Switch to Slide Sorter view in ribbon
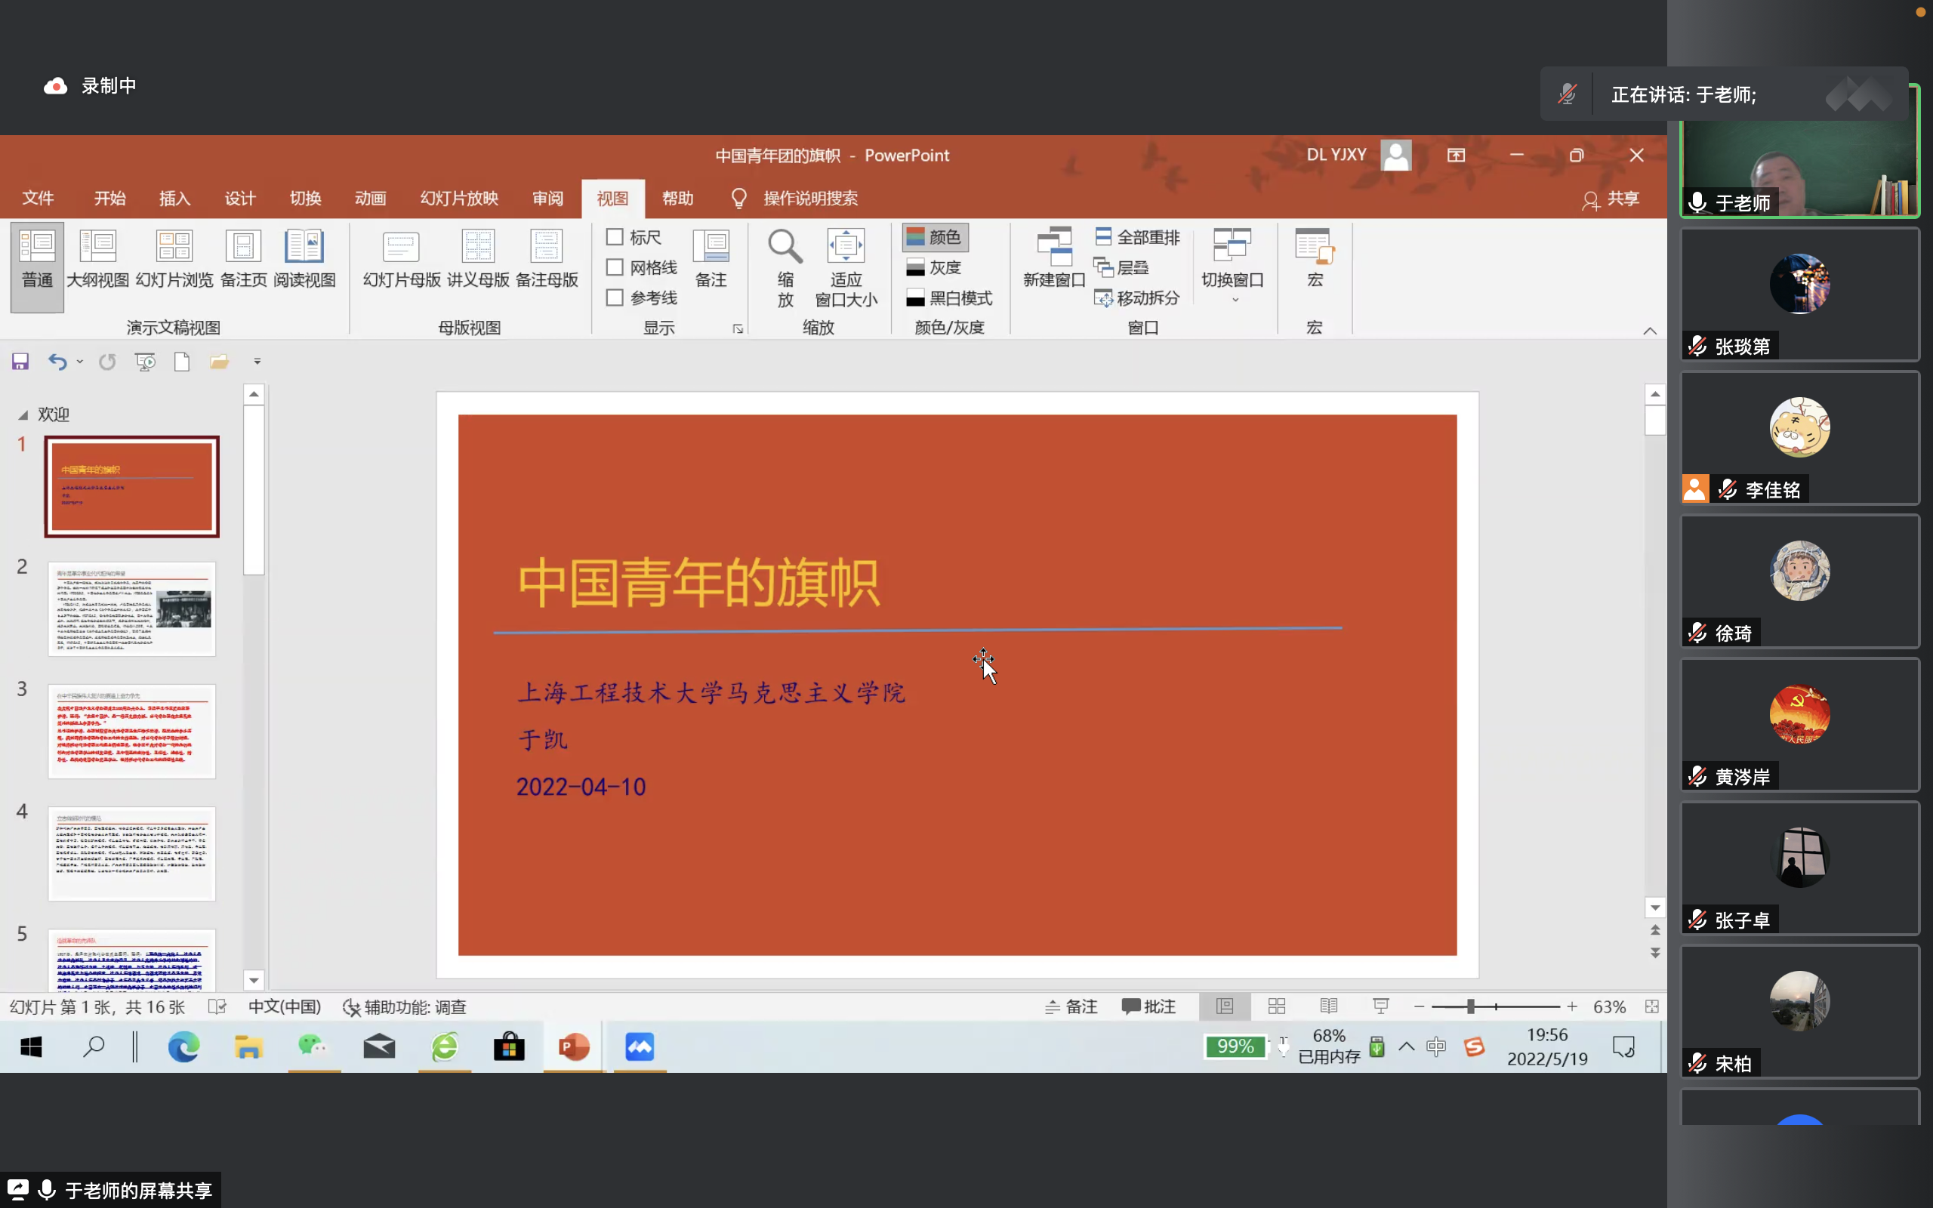Viewport: 1933px width, 1208px height. [174, 257]
